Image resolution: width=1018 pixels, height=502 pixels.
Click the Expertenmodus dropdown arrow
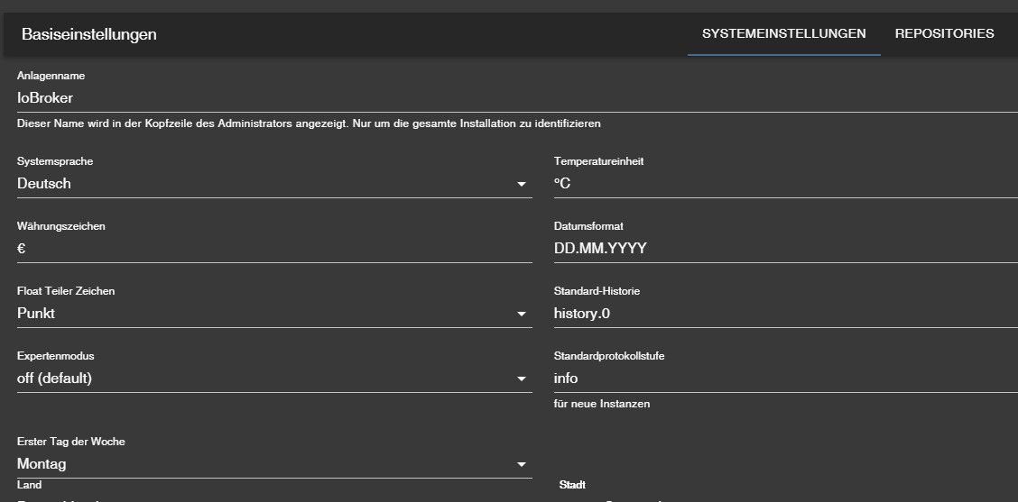522,379
